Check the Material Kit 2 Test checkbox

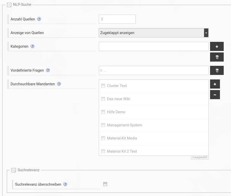(x=103, y=151)
